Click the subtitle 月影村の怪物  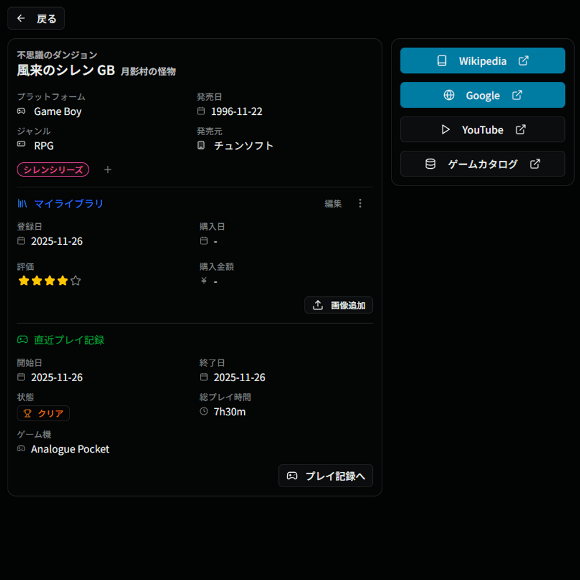pos(148,71)
